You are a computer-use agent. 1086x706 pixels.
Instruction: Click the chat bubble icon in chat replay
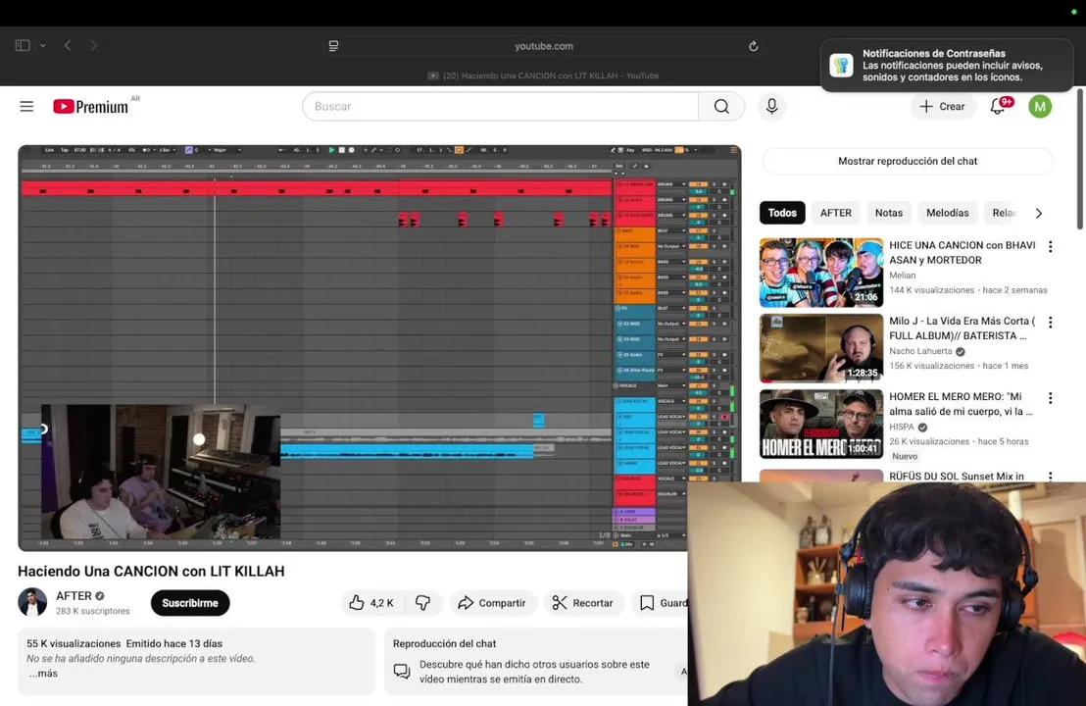click(402, 672)
